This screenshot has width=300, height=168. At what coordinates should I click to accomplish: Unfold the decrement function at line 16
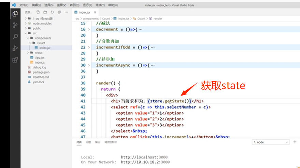pos(89,29)
